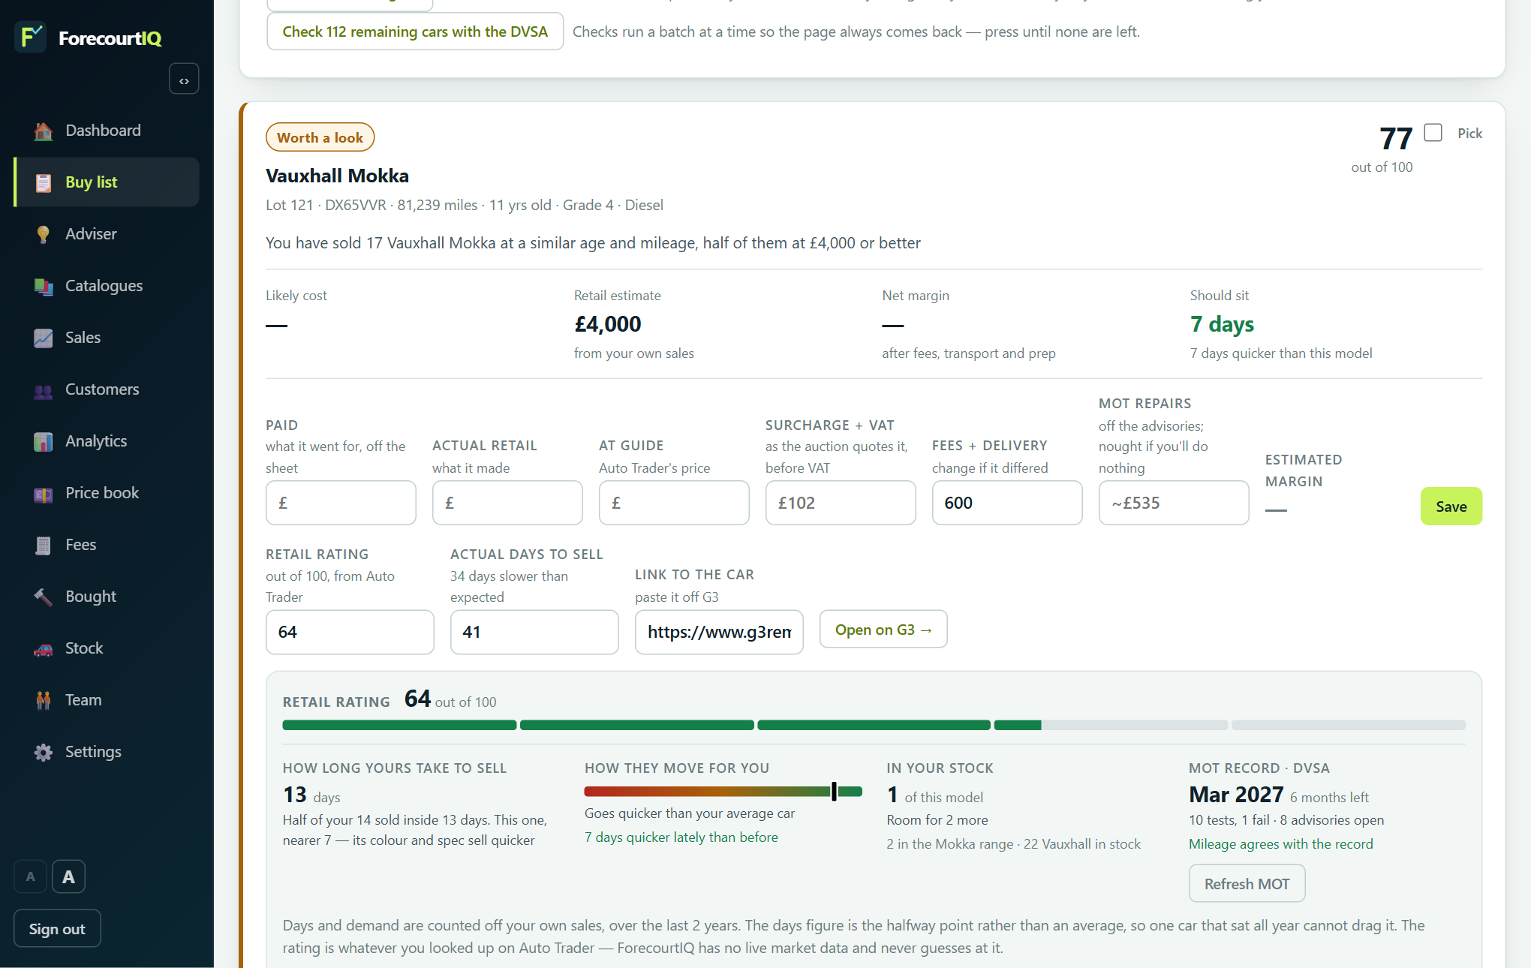Tick the Pick checkbox for Vauxhall Mokka

click(x=1433, y=133)
